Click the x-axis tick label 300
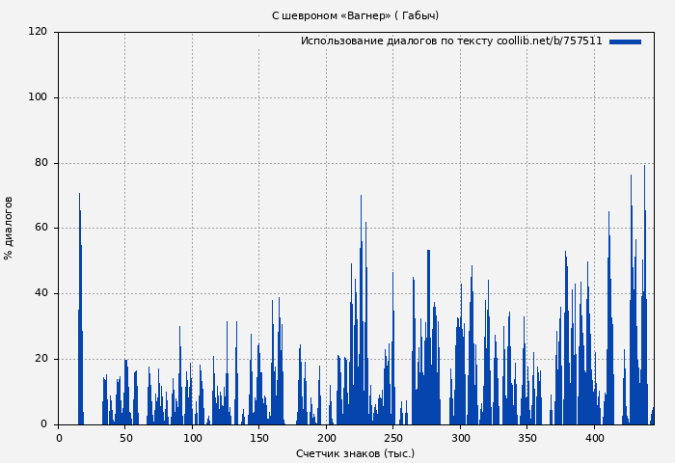 (x=461, y=438)
